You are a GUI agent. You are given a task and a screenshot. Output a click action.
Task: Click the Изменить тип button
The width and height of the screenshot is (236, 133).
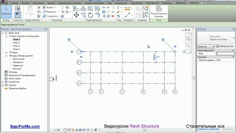(x=225, y=46)
